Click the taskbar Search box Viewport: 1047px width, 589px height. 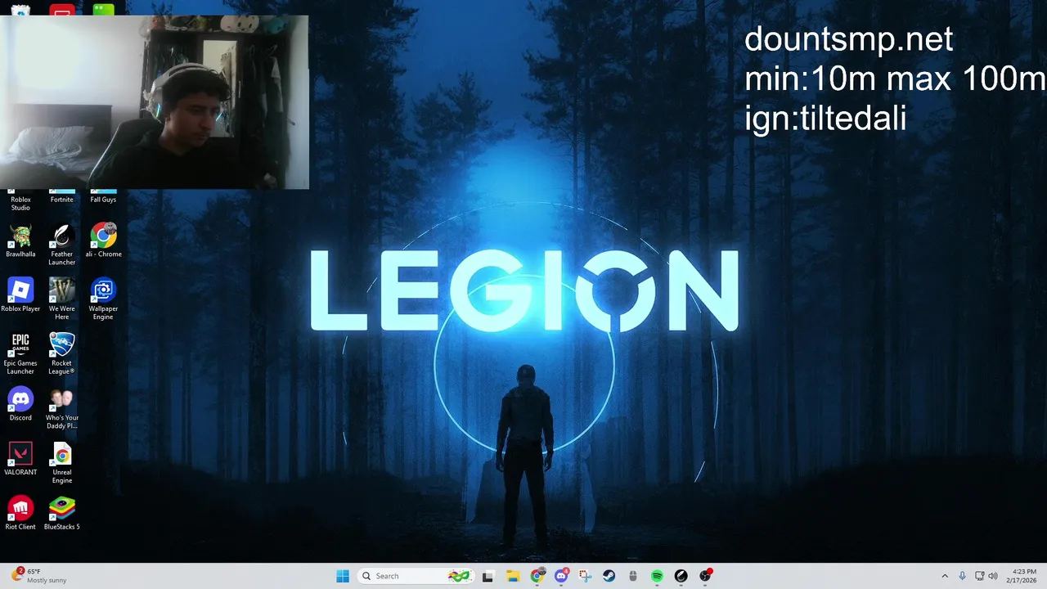pos(416,576)
